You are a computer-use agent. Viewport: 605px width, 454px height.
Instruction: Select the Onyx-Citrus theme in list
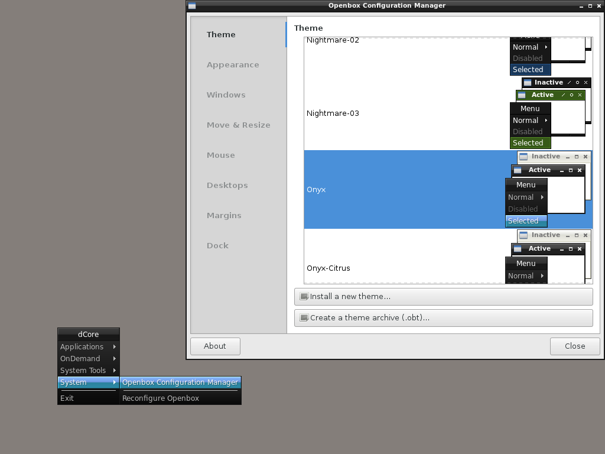tap(328, 268)
